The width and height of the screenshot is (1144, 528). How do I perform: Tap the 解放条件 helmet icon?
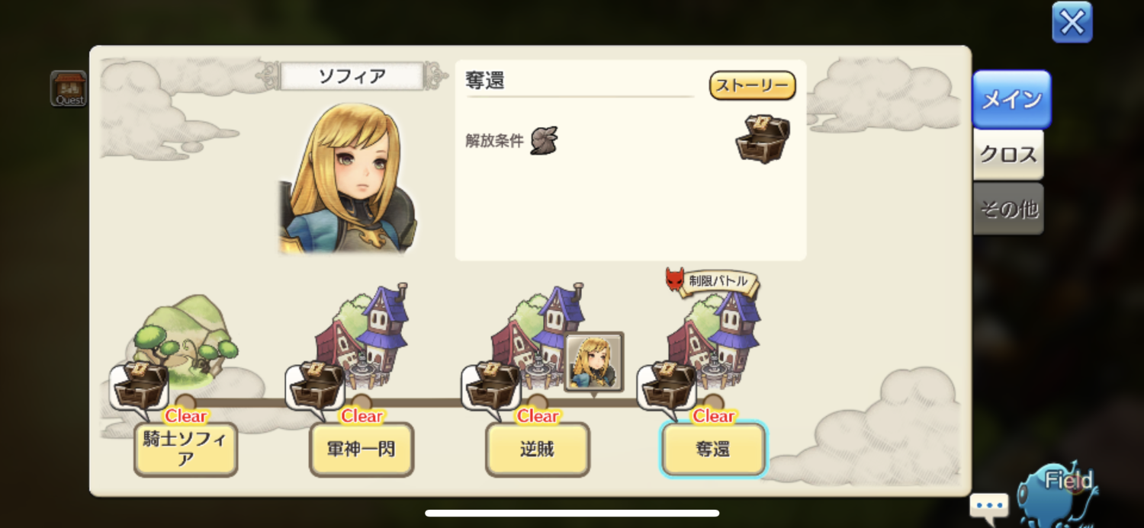(545, 140)
